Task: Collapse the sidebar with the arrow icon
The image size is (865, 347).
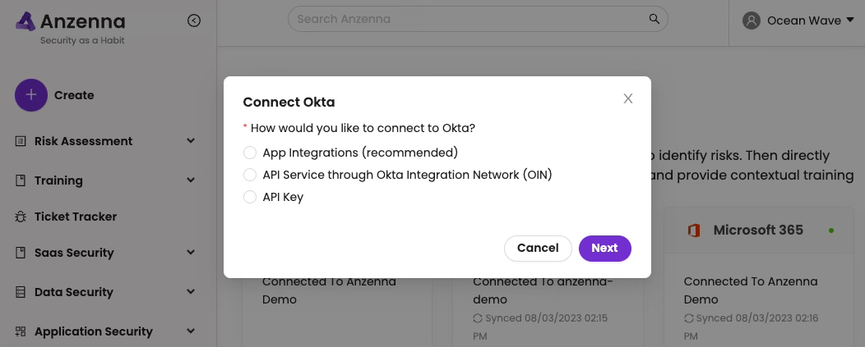Action: (194, 21)
